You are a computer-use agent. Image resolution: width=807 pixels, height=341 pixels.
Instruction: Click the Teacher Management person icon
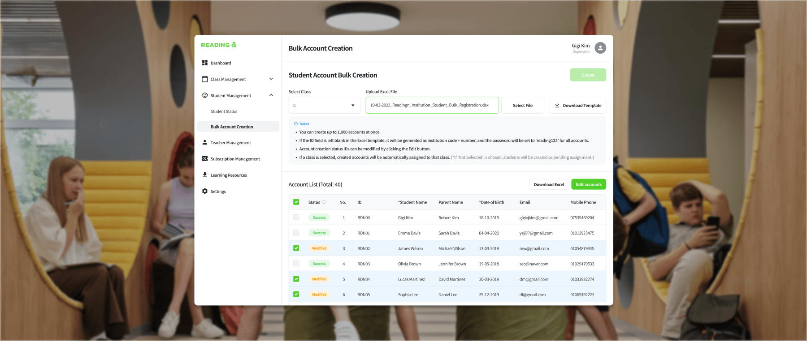click(x=205, y=142)
